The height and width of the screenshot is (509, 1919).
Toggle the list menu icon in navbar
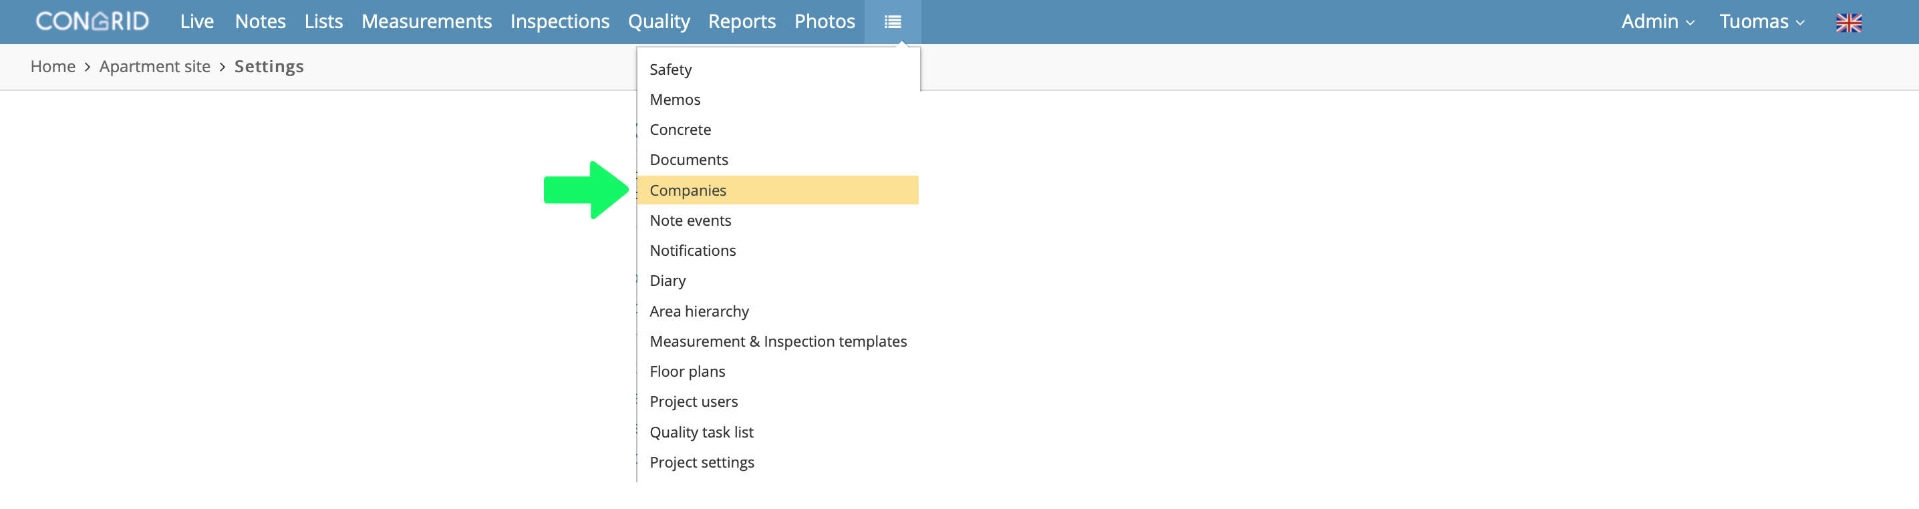pos(893,21)
